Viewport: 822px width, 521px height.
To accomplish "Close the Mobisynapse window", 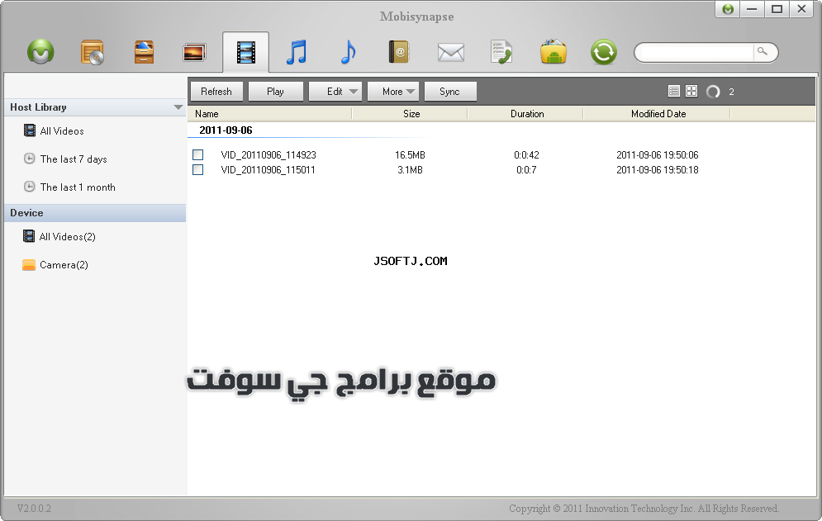I will 801,9.
